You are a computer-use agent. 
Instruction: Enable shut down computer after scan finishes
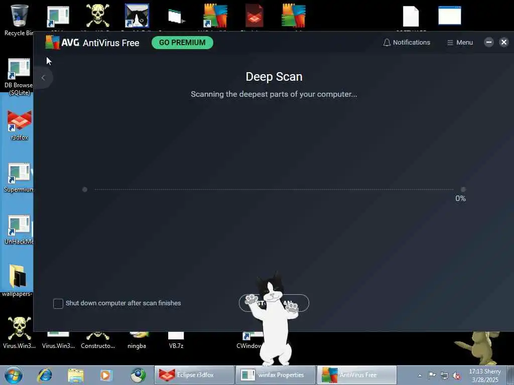pos(58,303)
